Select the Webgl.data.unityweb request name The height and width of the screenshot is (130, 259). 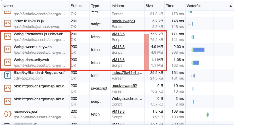(31, 60)
